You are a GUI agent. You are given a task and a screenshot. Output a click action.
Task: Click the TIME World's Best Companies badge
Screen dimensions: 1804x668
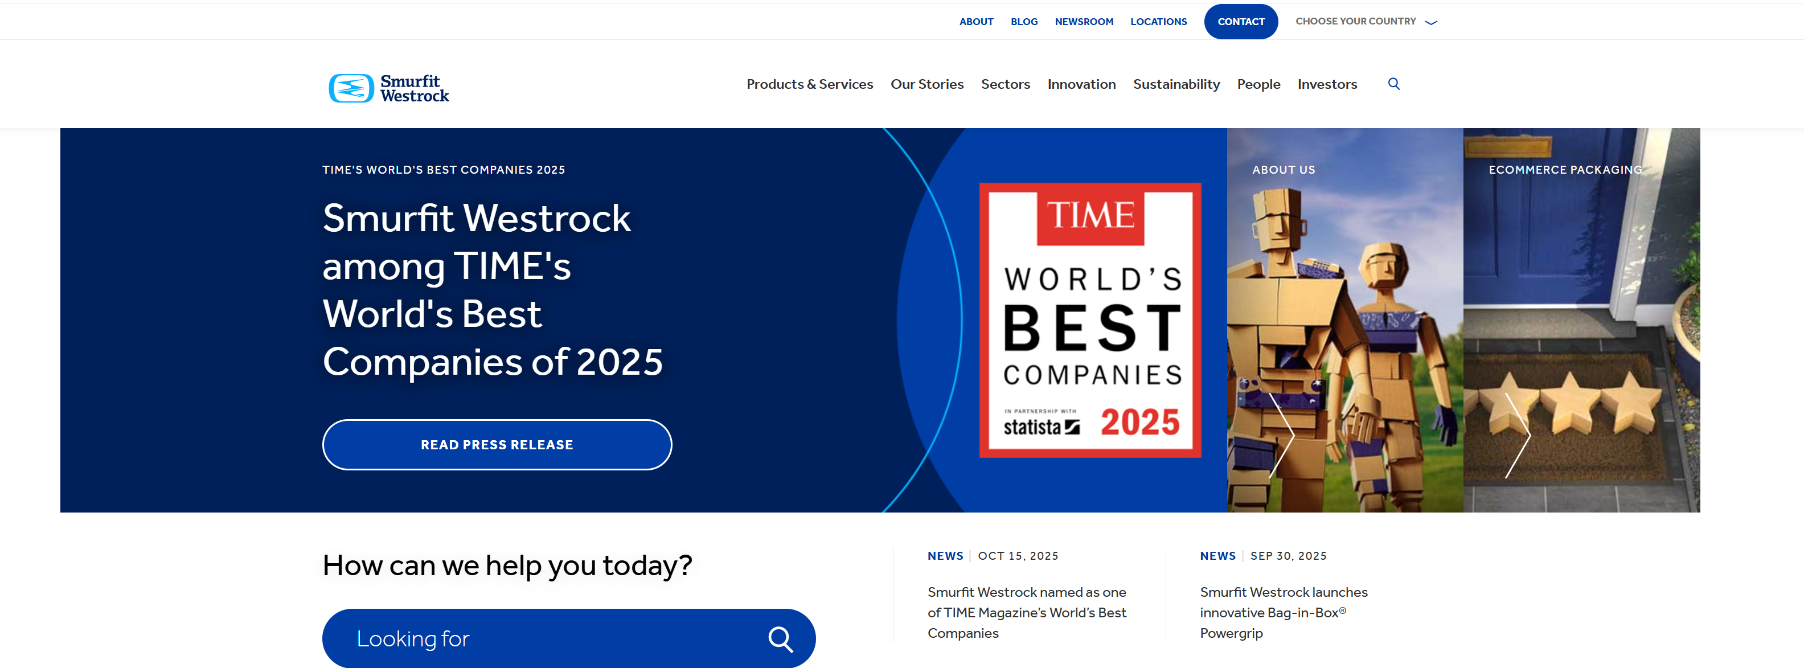[x=1090, y=320]
